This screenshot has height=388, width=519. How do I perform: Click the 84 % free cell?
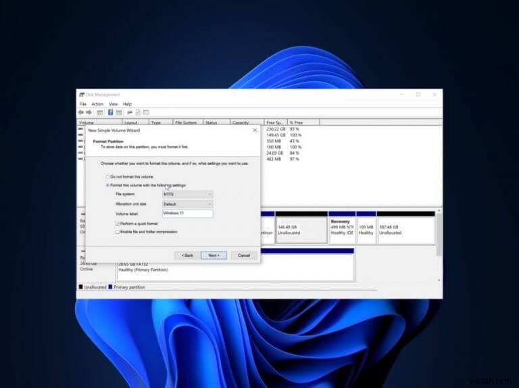294,153
